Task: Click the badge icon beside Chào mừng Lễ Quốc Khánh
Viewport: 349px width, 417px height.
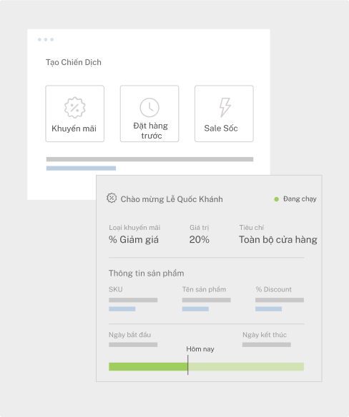Action: pos(112,198)
